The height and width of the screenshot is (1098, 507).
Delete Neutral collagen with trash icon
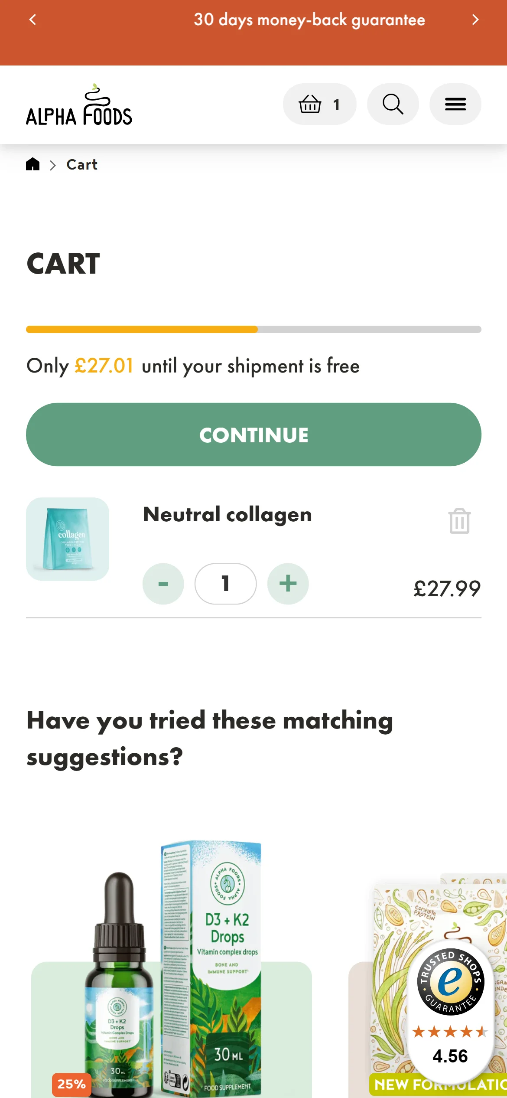click(459, 521)
